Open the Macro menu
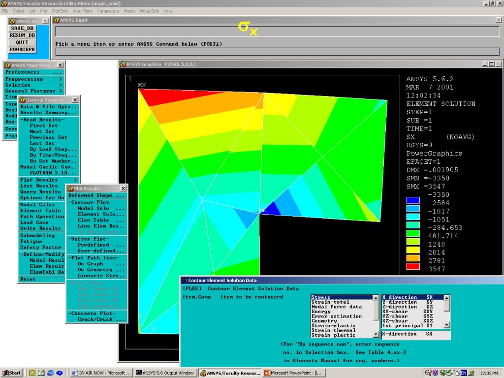The width and height of the screenshot is (504, 378). point(129,11)
